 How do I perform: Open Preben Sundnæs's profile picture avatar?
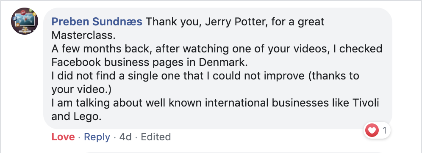(x=25, y=21)
